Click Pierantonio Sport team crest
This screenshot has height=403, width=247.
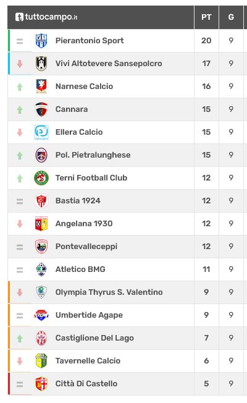coord(41,41)
